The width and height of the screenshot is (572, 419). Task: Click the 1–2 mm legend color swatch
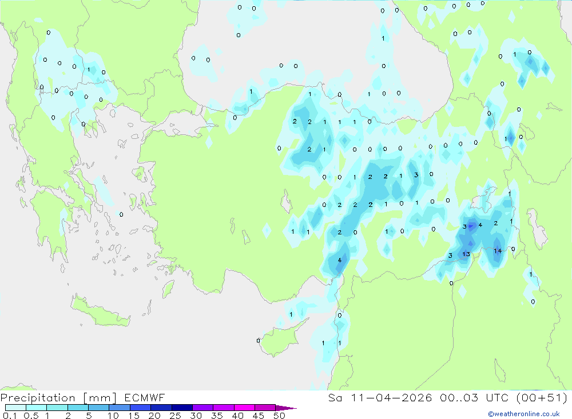click(x=57, y=408)
